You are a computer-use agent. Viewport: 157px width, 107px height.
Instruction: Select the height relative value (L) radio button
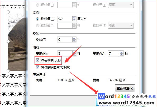coord(37,5)
